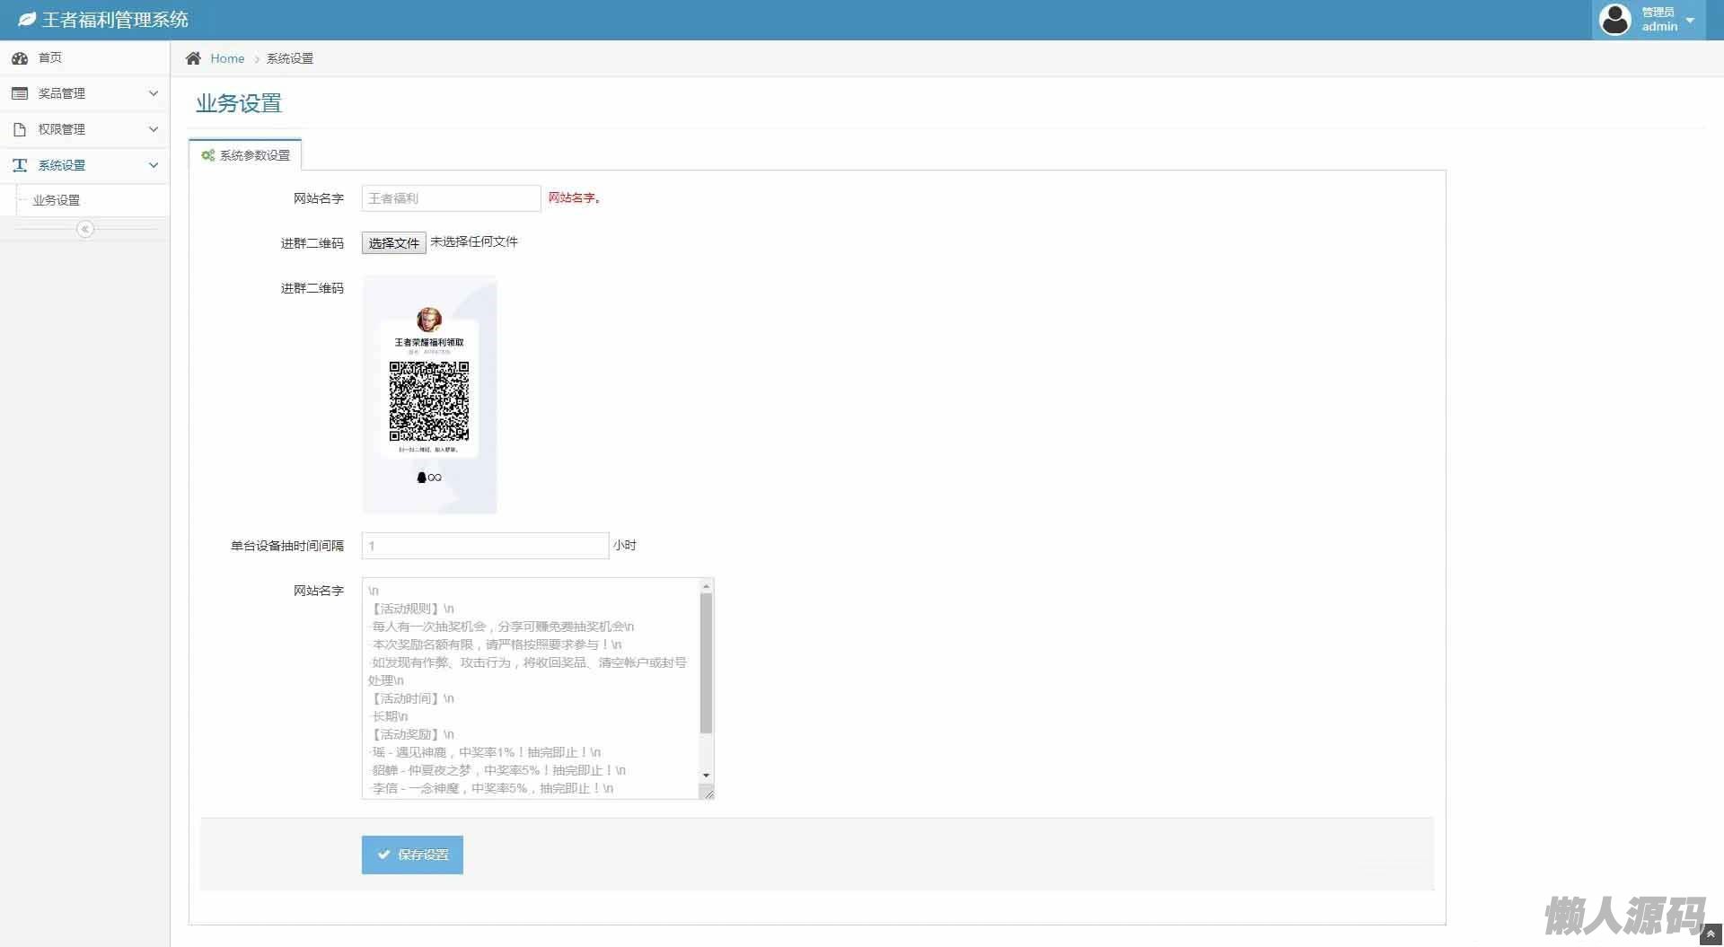Click the leaf logo icon in header
The height and width of the screenshot is (947, 1724).
[27, 20]
